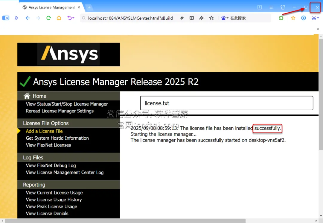Image resolution: width=323 pixels, height=223 pixels.
Task: Focus the localhost:1084 address field
Action: pos(130,18)
